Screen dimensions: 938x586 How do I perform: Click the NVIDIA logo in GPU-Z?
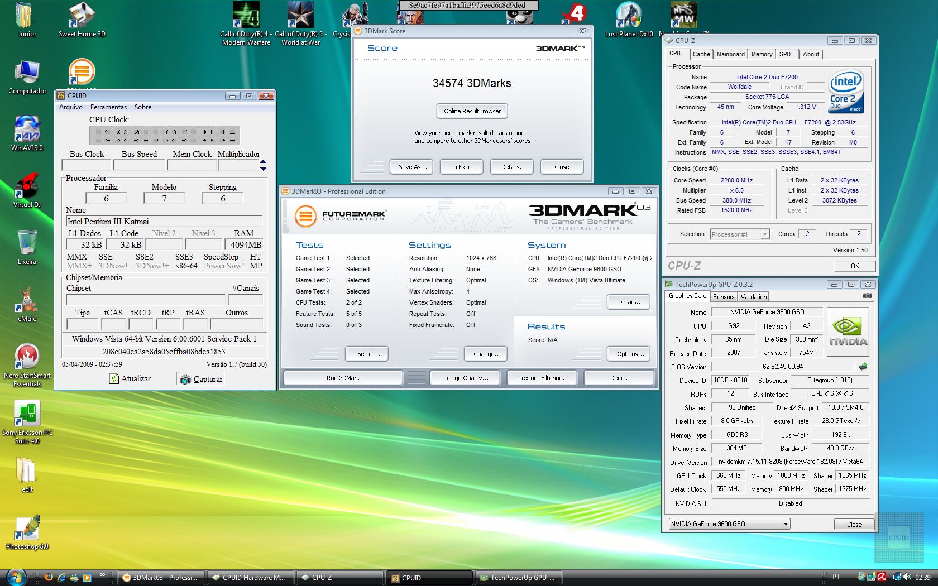pos(848,332)
